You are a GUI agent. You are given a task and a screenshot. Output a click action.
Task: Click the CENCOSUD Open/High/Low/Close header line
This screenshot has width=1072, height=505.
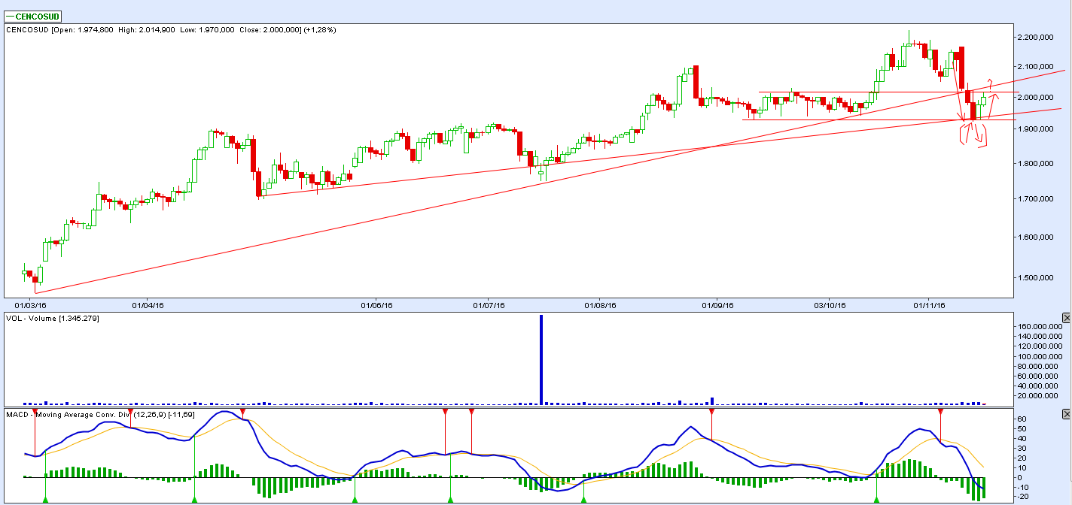coord(171,30)
